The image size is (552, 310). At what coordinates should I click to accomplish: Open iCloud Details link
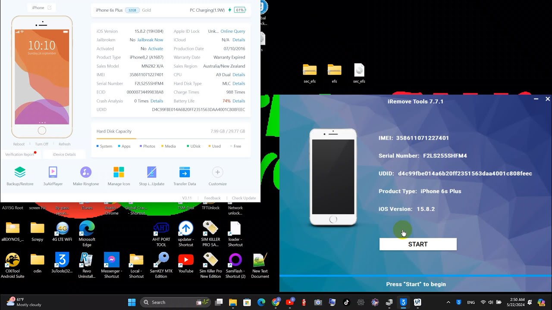click(x=239, y=40)
